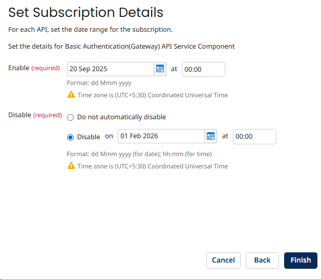Select the "Do not automatically disable" radio button
Viewport: 321px width, 280px height.
[x=71, y=117]
